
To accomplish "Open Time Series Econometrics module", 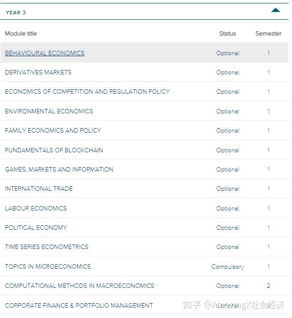I will 47,247.
